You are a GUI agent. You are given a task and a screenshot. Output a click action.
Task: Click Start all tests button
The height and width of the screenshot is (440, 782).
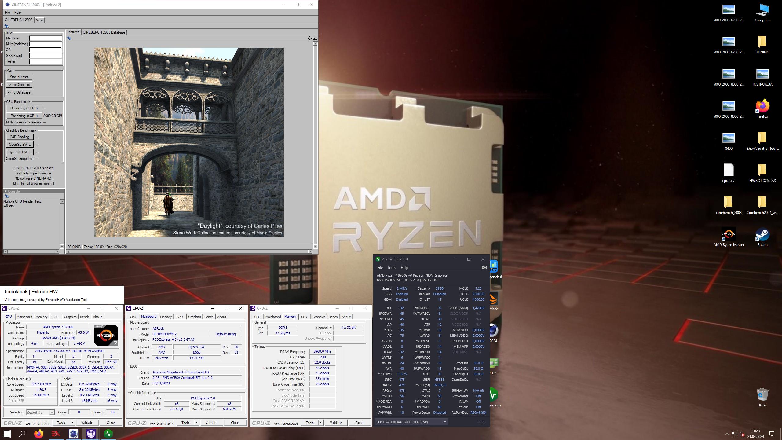click(19, 77)
